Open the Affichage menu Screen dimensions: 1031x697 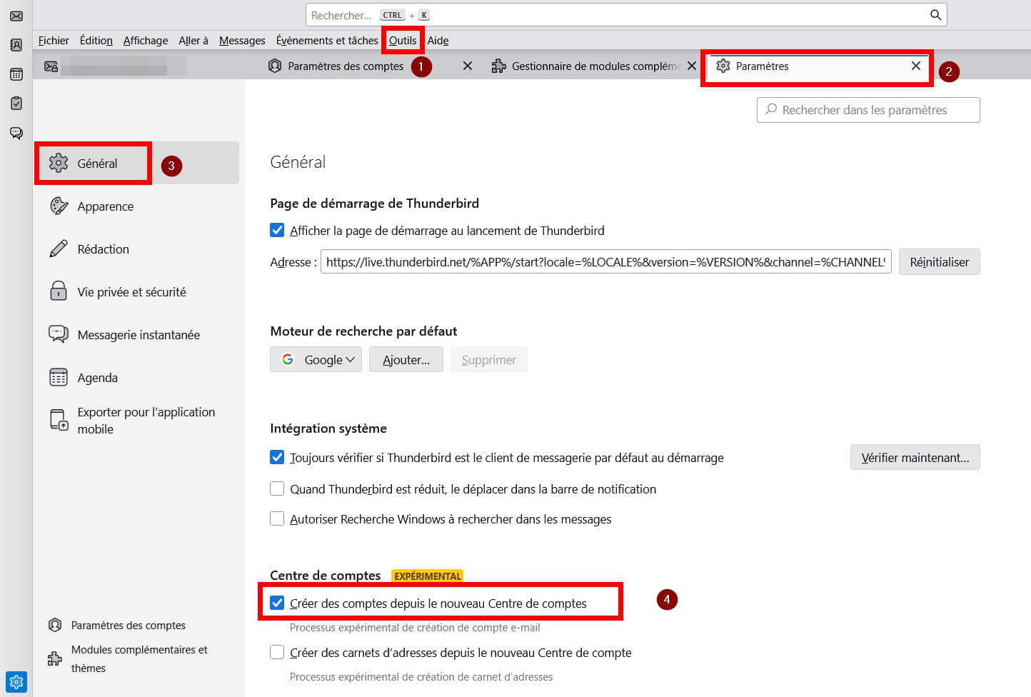coord(146,41)
